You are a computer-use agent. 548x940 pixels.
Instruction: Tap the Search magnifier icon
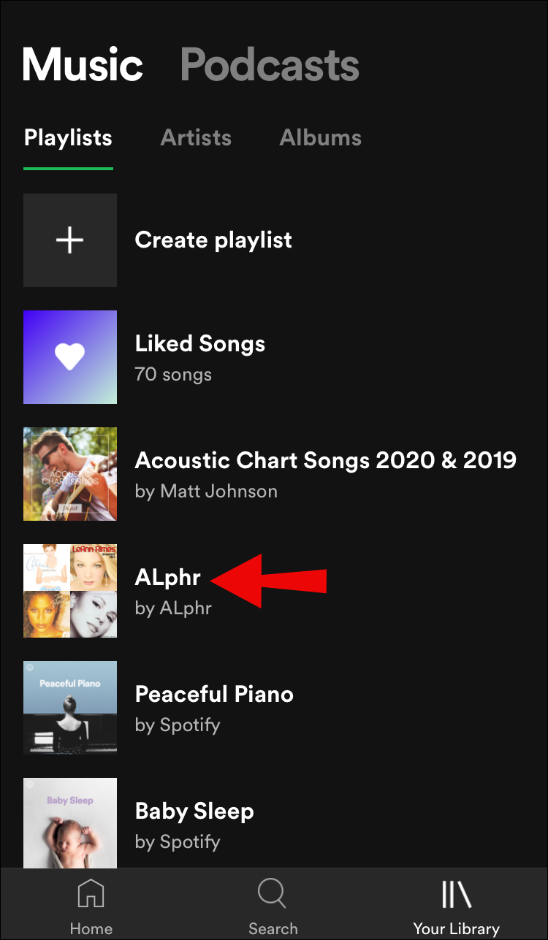point(273,894)
